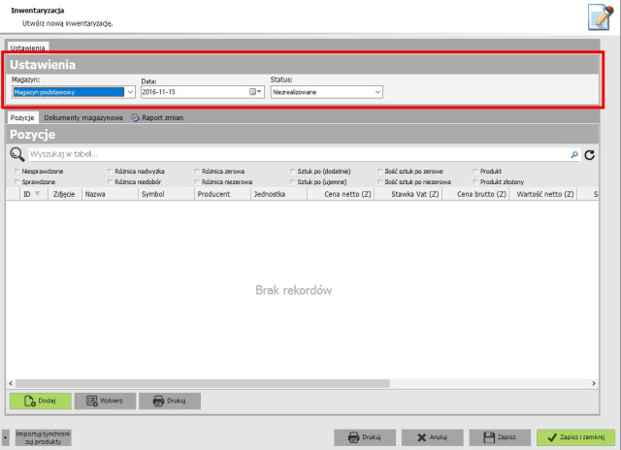
Task: Click the ID column sort arrow icon
Action: pyautogui.click(x=38, y=194)
